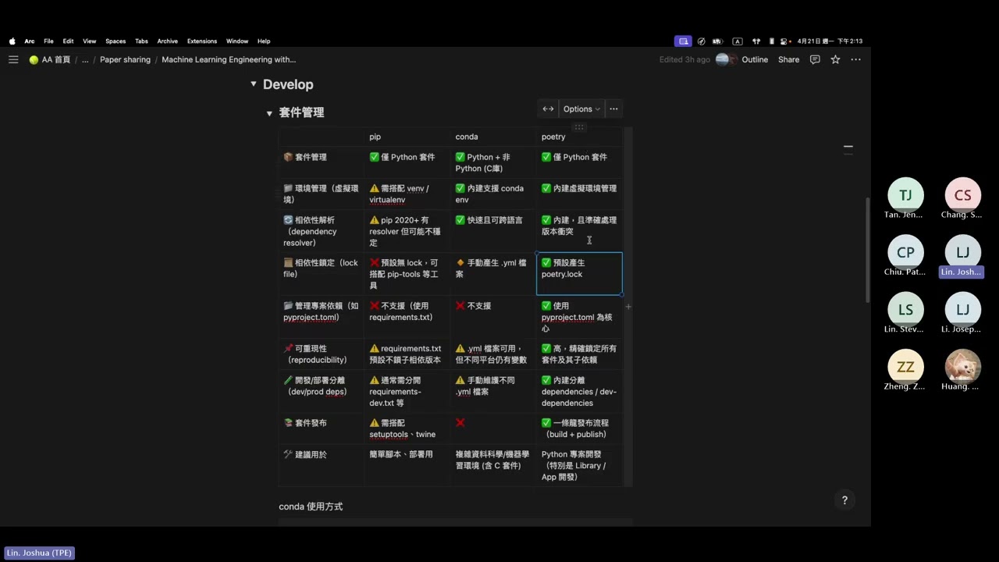Click the plus icon to add table column

pyautogui.click(x=628, y=307)
